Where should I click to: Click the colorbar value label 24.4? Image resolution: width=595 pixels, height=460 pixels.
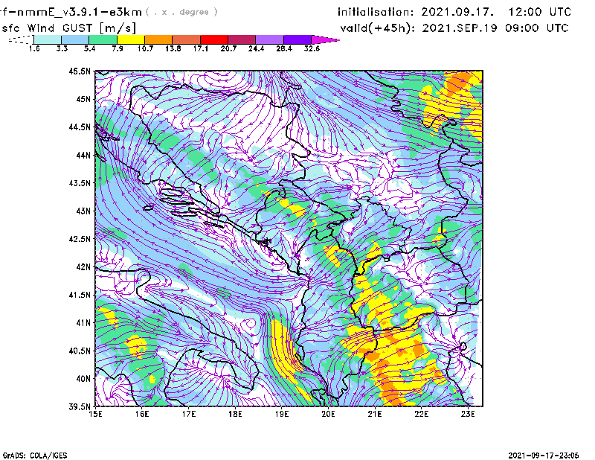point(256,48)
